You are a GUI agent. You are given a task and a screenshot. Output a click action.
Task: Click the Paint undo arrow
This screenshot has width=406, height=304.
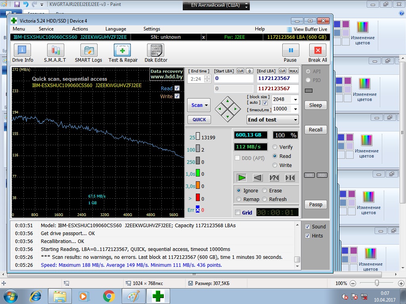click(26, 4)
